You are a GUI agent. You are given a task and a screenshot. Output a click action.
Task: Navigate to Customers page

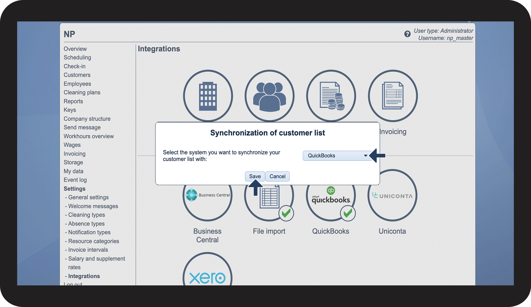(77, 75)
